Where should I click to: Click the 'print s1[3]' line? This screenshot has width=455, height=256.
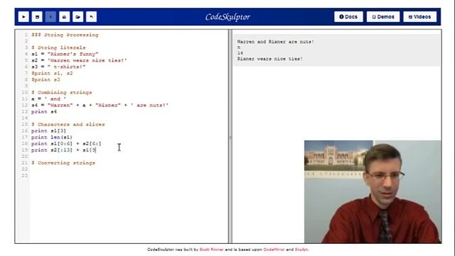[x=49, y=131]
